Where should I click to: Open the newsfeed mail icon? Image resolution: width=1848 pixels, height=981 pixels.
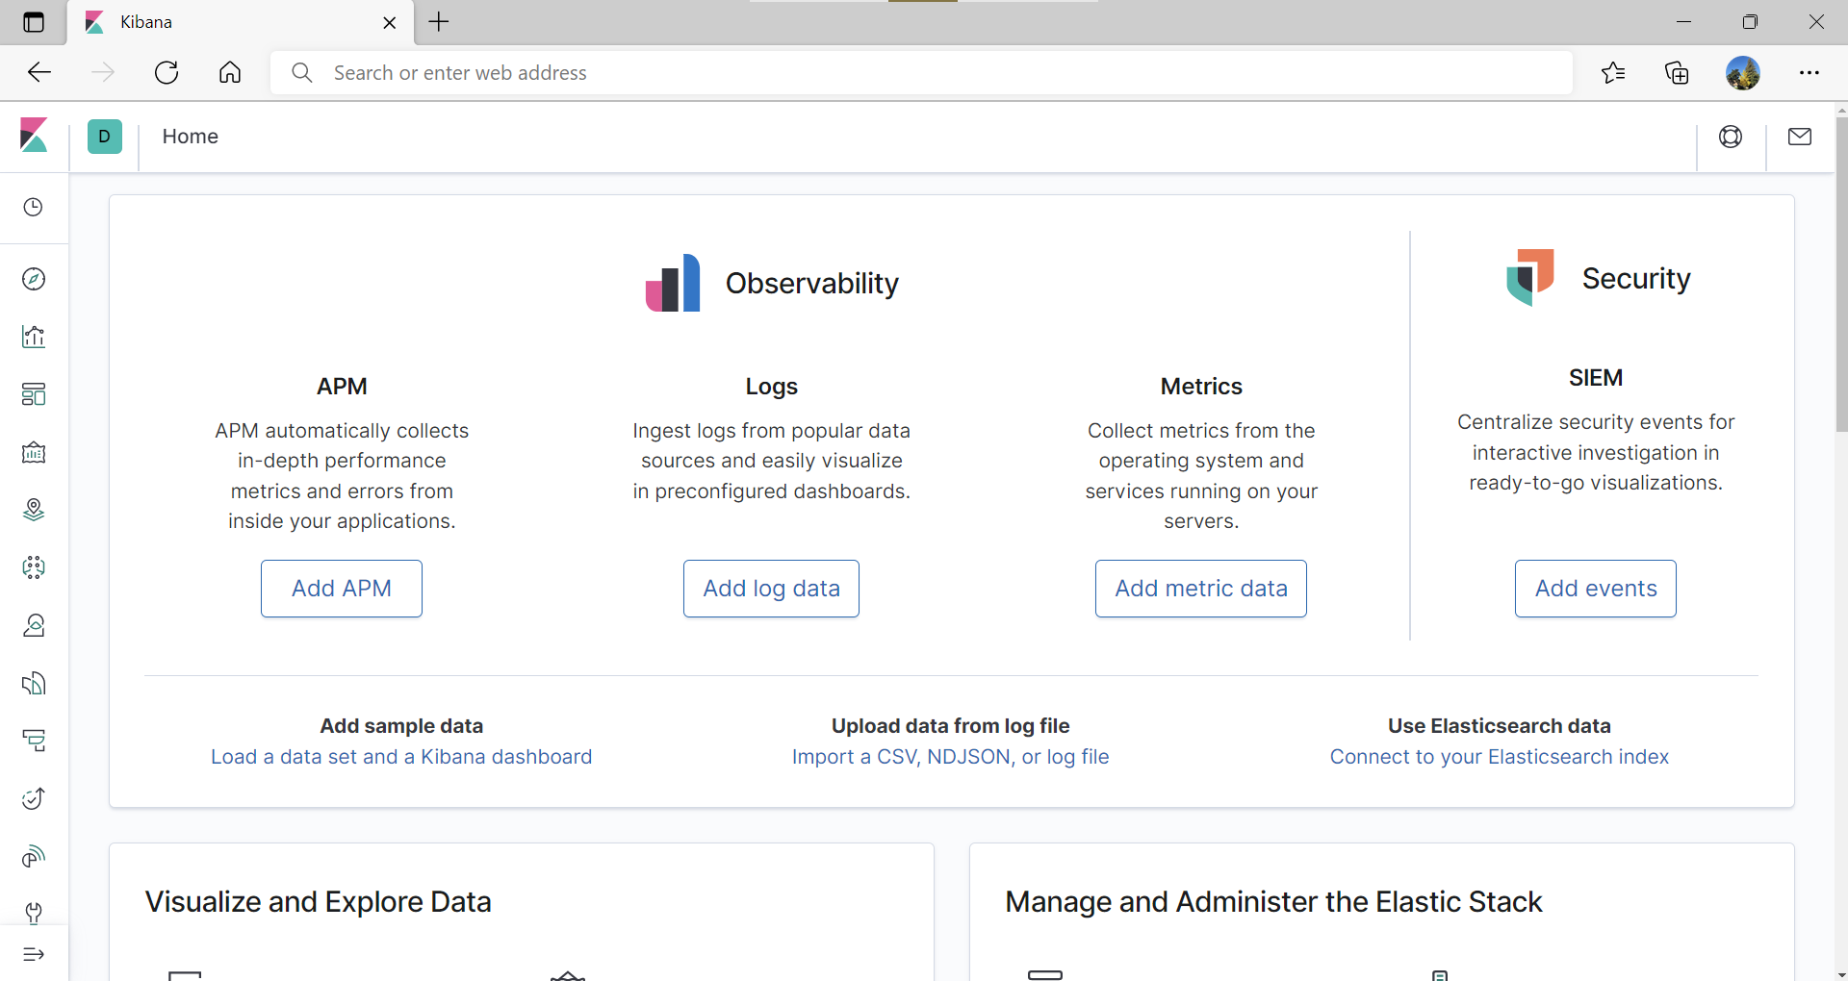pyautogui.click(x=1799, y=137)
